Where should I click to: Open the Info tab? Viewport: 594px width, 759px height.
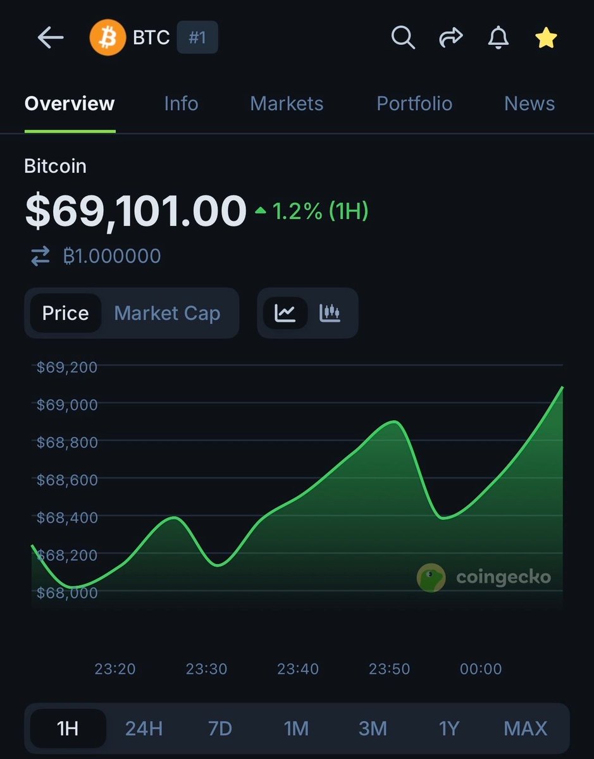tap(181, 104)
